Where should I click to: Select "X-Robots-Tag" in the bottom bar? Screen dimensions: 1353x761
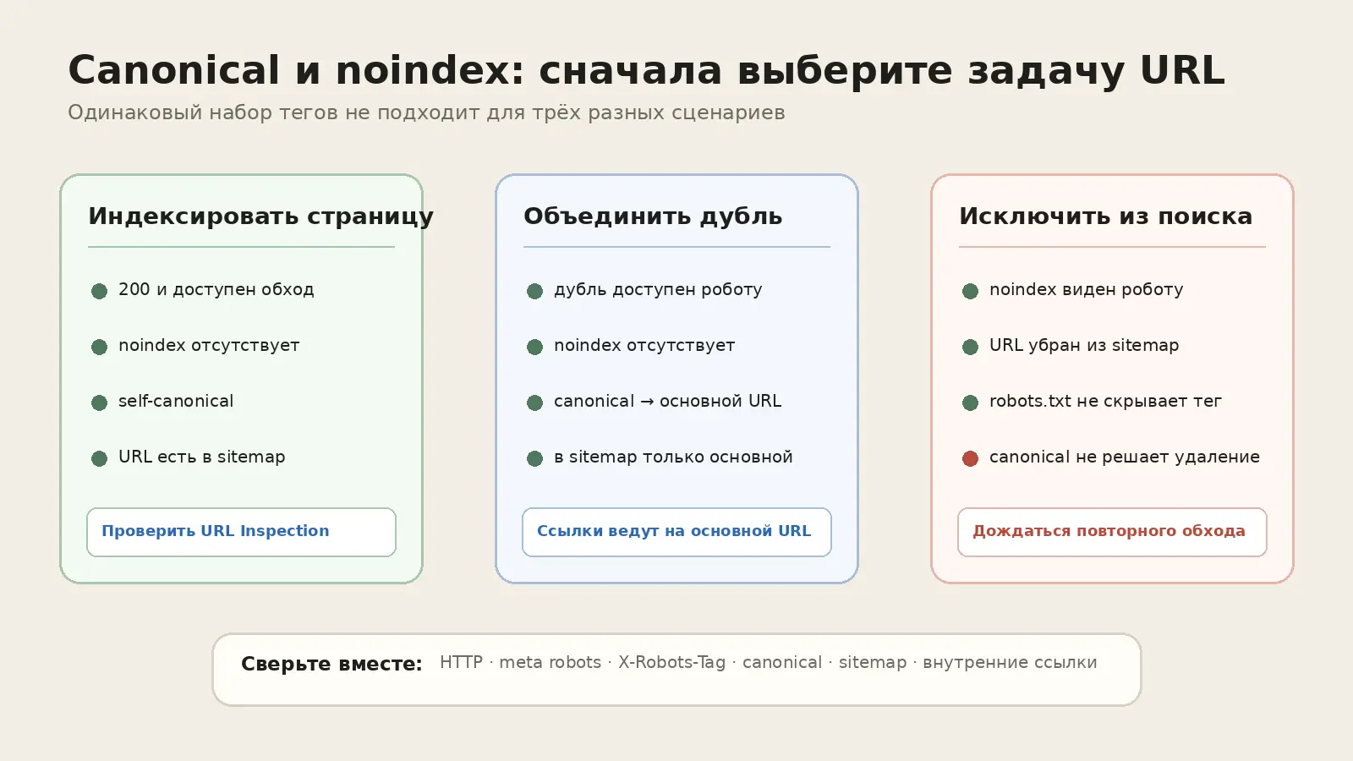pyautogui.click(x=671, y=663)
